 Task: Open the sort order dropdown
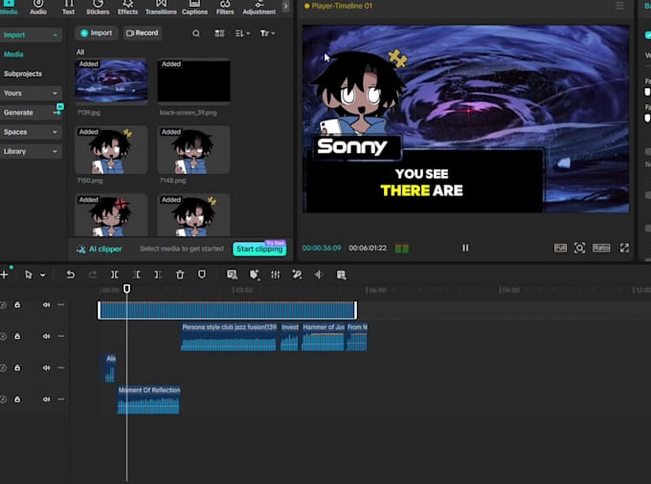242,33
